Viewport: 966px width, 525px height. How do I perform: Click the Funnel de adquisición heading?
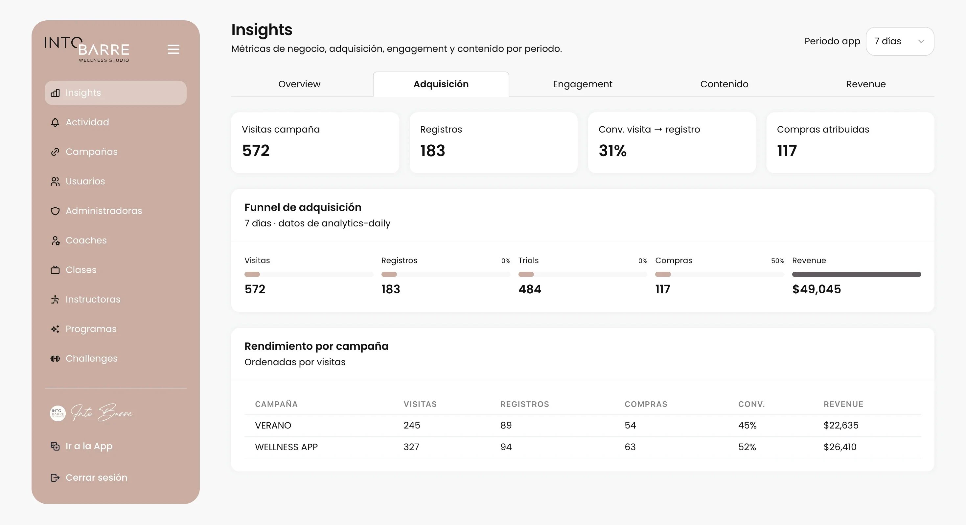coord(303,207)
